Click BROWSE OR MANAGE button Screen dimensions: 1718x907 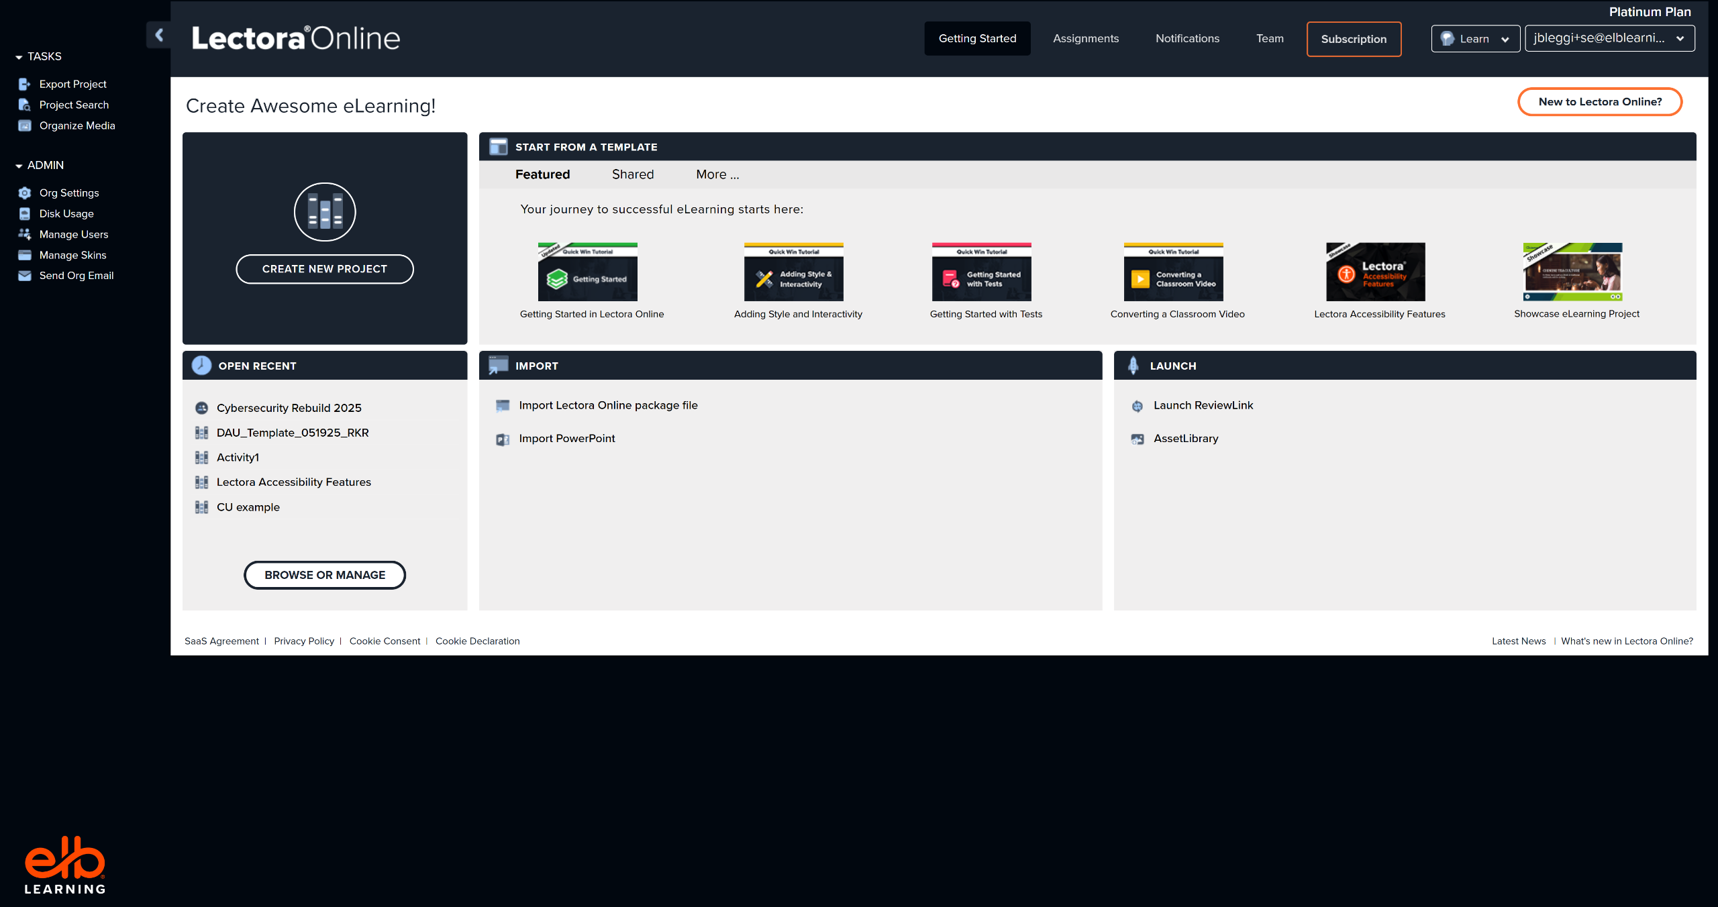(x=325, y=575)
